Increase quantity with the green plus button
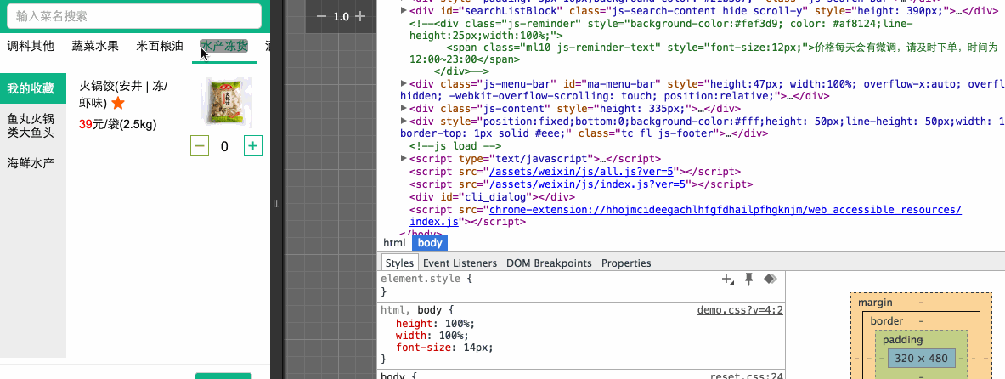1005x379 pixels. (252, 146)
